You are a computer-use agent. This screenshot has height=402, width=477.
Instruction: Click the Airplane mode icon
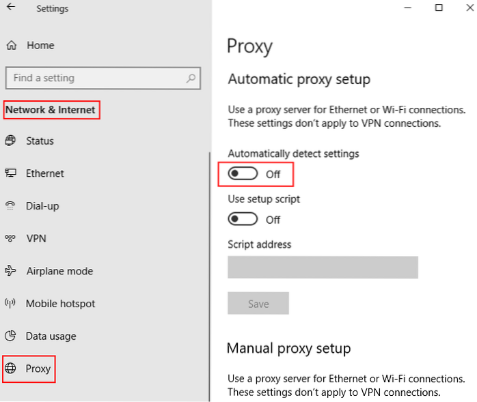click(x=11, y=271)
